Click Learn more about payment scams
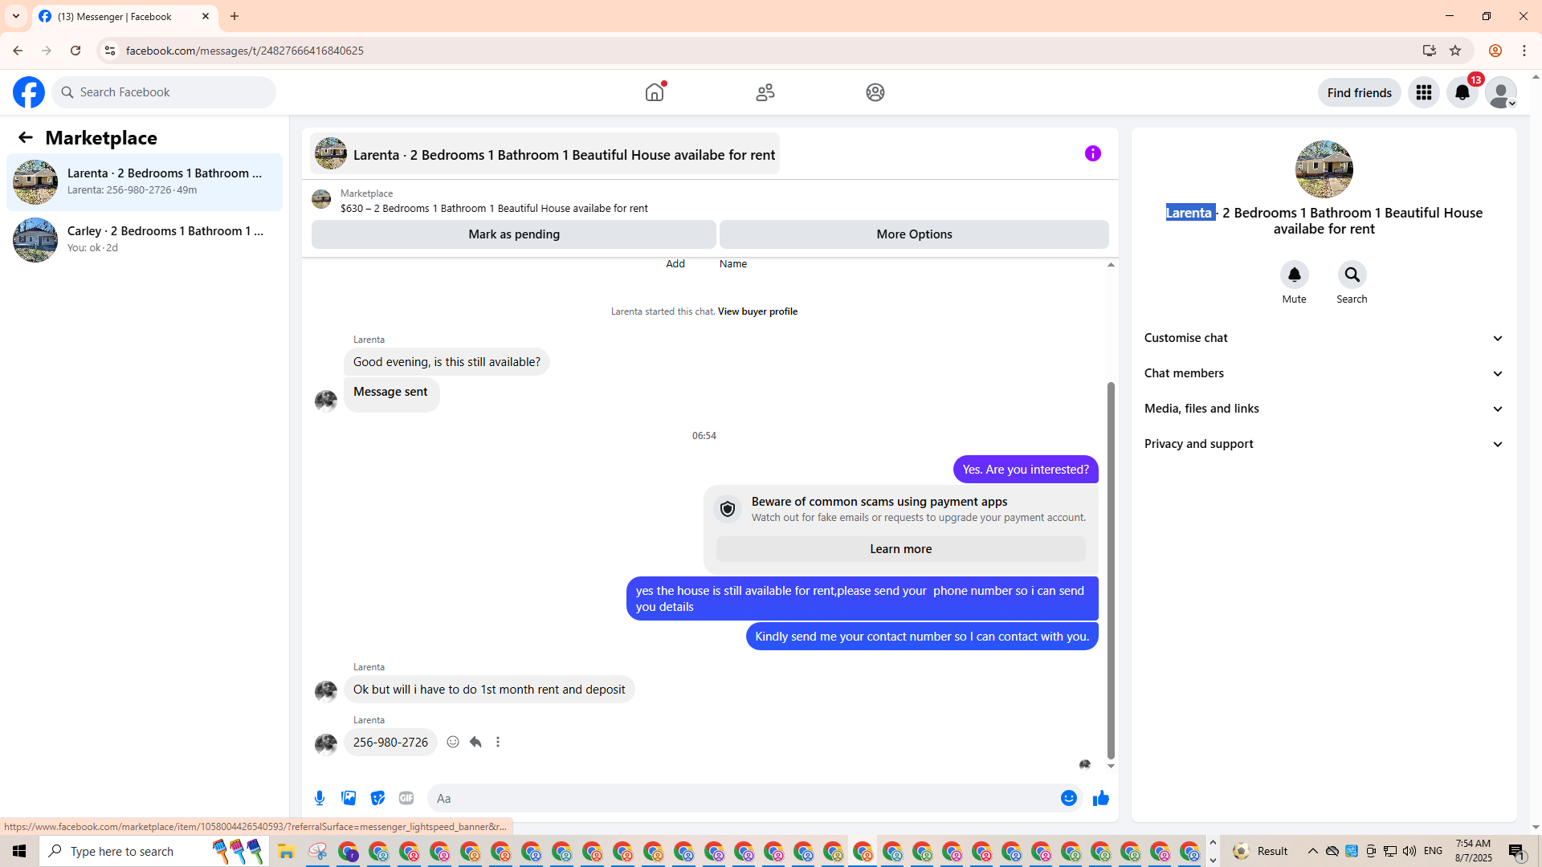1542x867 pixels. [901, 549]
